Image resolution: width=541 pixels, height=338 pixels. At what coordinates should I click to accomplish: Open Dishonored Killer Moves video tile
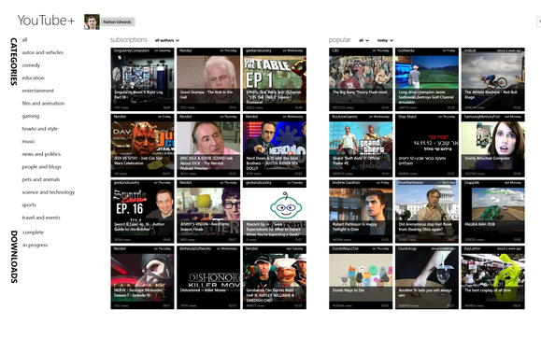click(x=208, y=277)
